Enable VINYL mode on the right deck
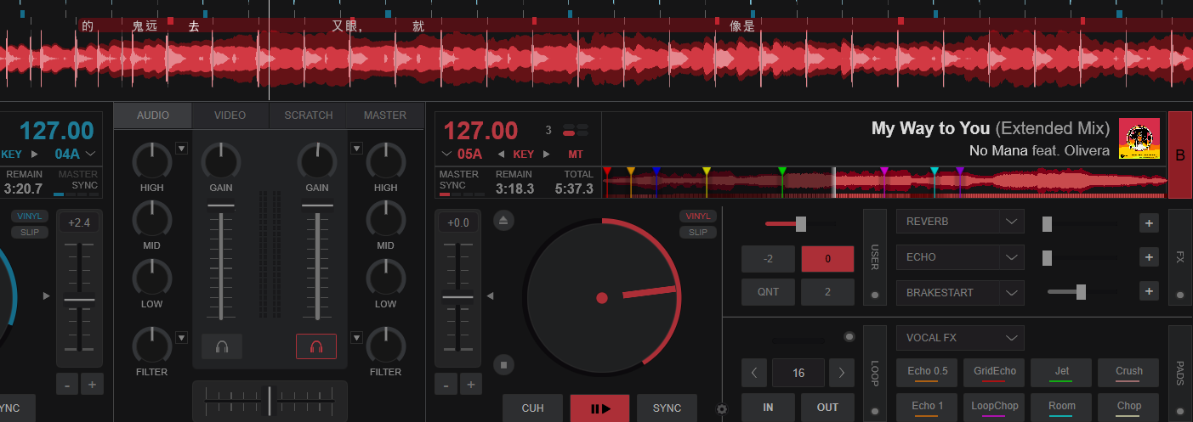The height and width of the screenshot is (422, 1193). coord(697,217)
